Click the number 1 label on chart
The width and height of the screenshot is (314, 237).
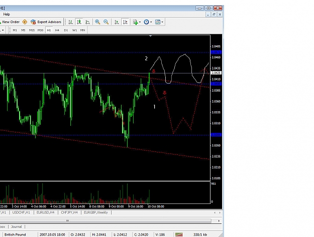click(x=154, y=107)
